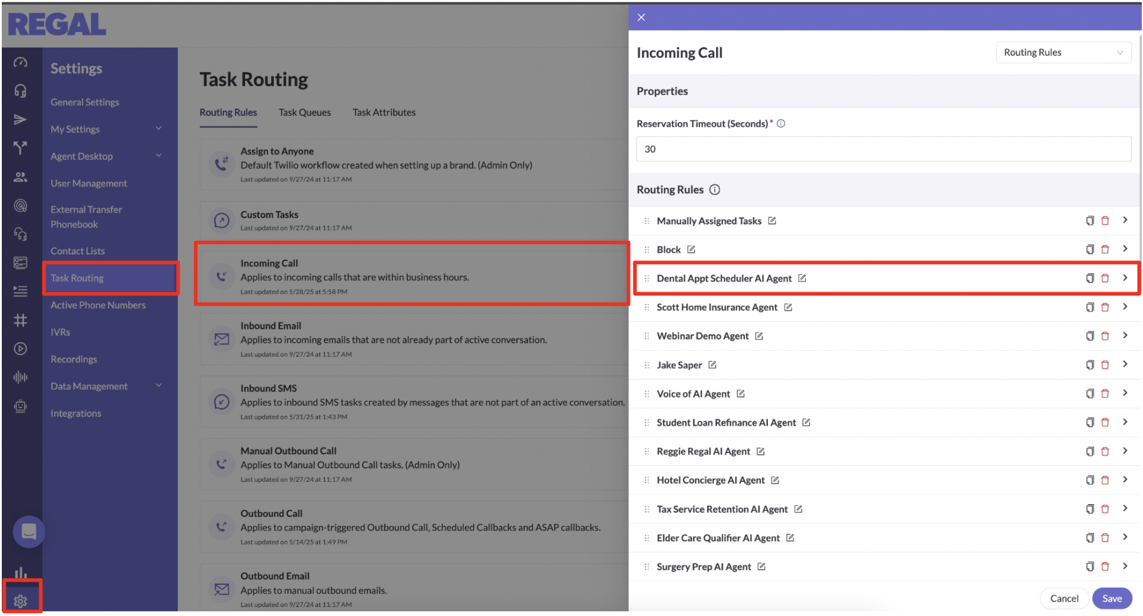Edit the Block rule name
This screenshot has height=616, width=1143.
[691, 250]
